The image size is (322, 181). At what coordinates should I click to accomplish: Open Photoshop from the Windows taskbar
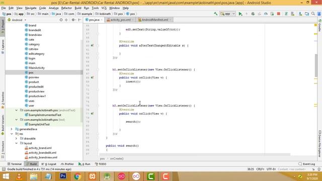(63, 176)
